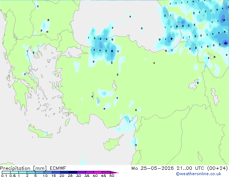Click the legend swatch between 20 and 25
This screenshot has width=229, height=177.
click(x=64, y=172)
